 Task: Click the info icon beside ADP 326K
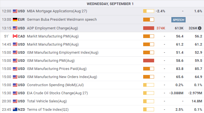click(x=200, y=28)
